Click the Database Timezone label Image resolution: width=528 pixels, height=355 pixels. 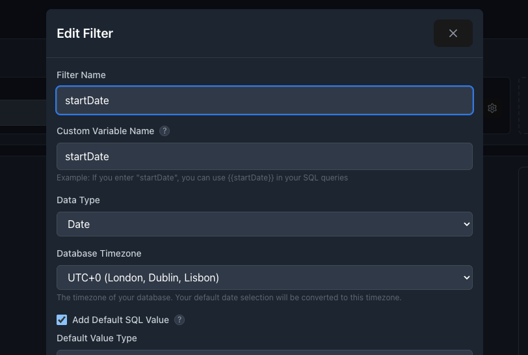99,253
